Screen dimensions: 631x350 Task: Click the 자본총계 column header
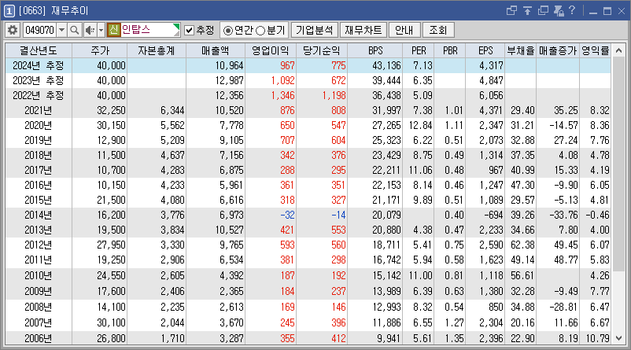click(157, 50)
